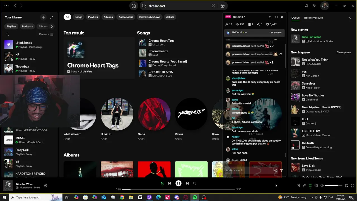The height and width of the screenshot is (201, 357).
Task: Open LIVE overlay settings gear
Action: tap(276, 17)
